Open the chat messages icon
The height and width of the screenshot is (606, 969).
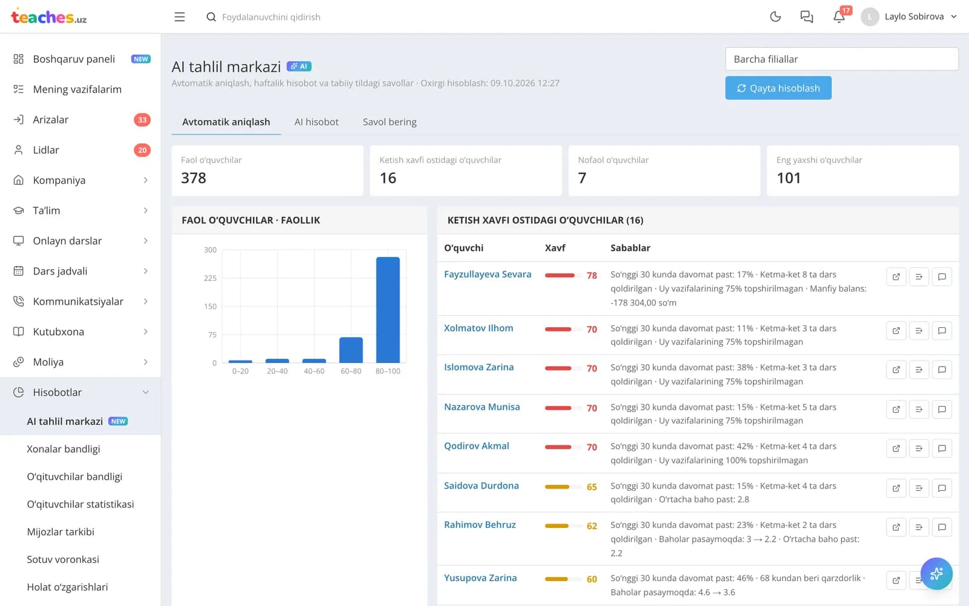click(x=807, y=17)
